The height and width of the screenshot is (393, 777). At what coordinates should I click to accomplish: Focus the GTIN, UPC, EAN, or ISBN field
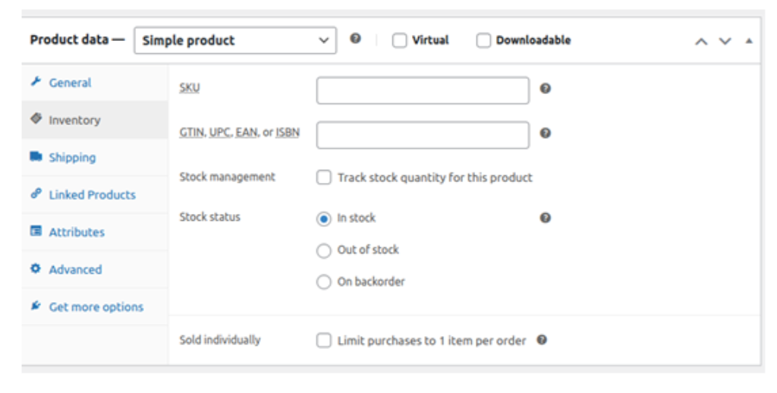pos(423,135)
